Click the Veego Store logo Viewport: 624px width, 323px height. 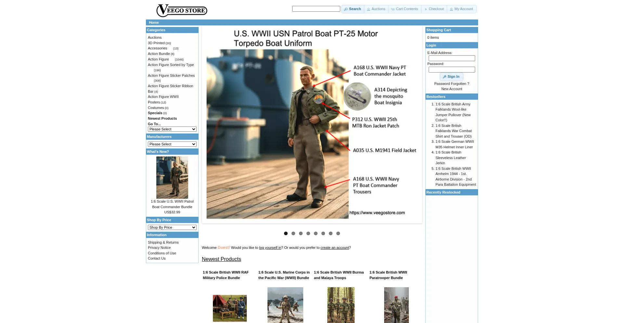click(182, 10)
